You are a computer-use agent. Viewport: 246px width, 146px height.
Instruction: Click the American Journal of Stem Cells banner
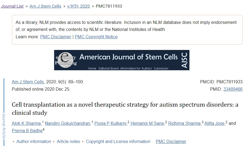pos(129,57)
